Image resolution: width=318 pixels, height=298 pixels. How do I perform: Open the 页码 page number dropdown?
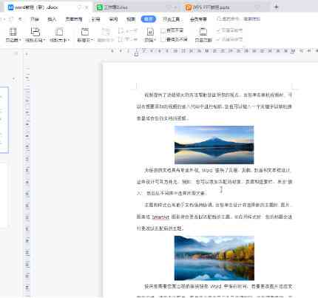150,35
